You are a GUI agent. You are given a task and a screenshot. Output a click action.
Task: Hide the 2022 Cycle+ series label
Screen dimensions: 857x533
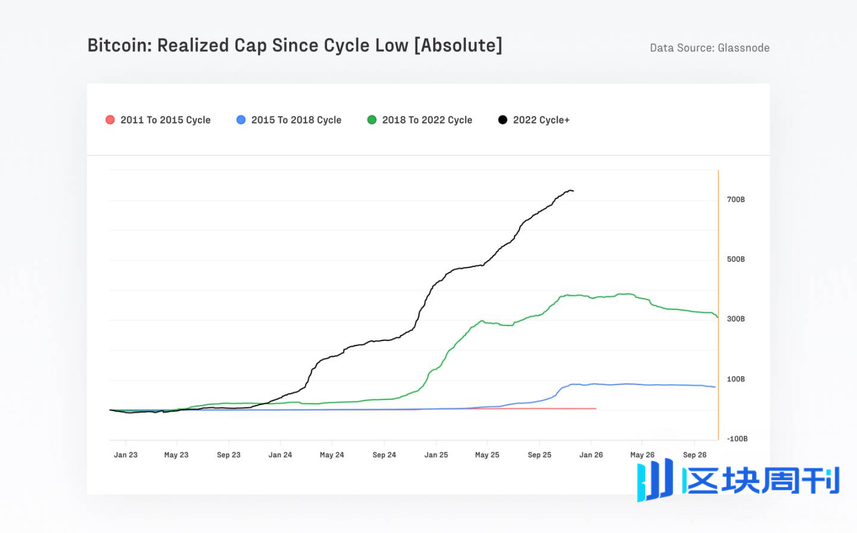(x=541, y=120)
